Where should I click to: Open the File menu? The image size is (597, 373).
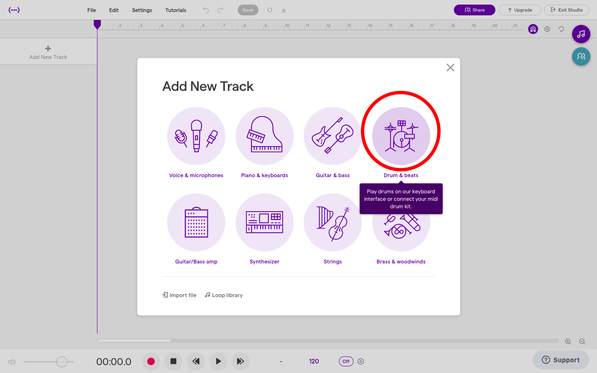91,10
